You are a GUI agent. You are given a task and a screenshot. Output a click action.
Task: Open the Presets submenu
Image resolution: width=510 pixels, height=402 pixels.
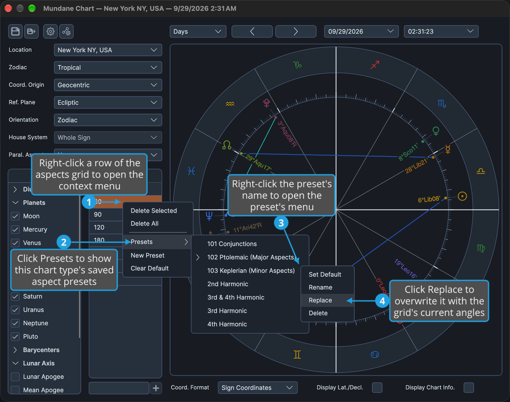point(158,242)
